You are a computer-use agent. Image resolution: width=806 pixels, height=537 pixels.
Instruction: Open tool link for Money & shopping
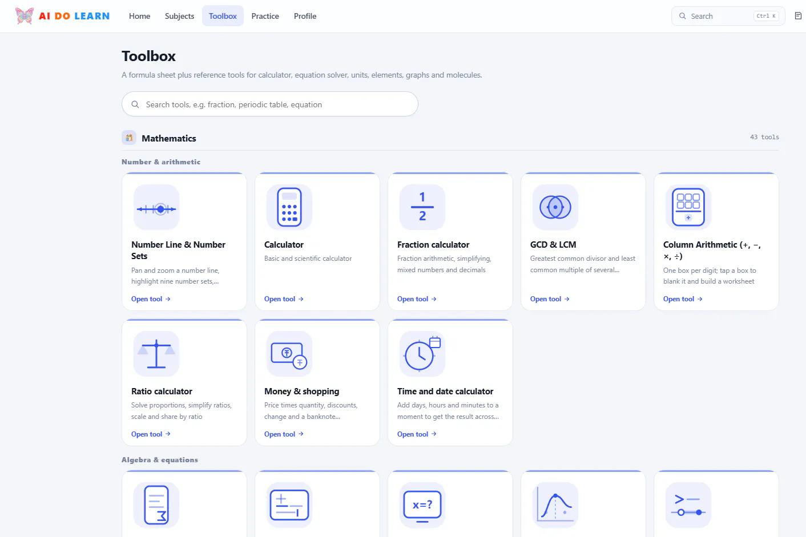pos(284,434)
